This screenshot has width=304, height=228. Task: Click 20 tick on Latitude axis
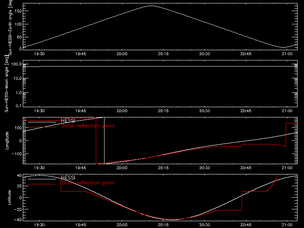[x=19, y=186]
